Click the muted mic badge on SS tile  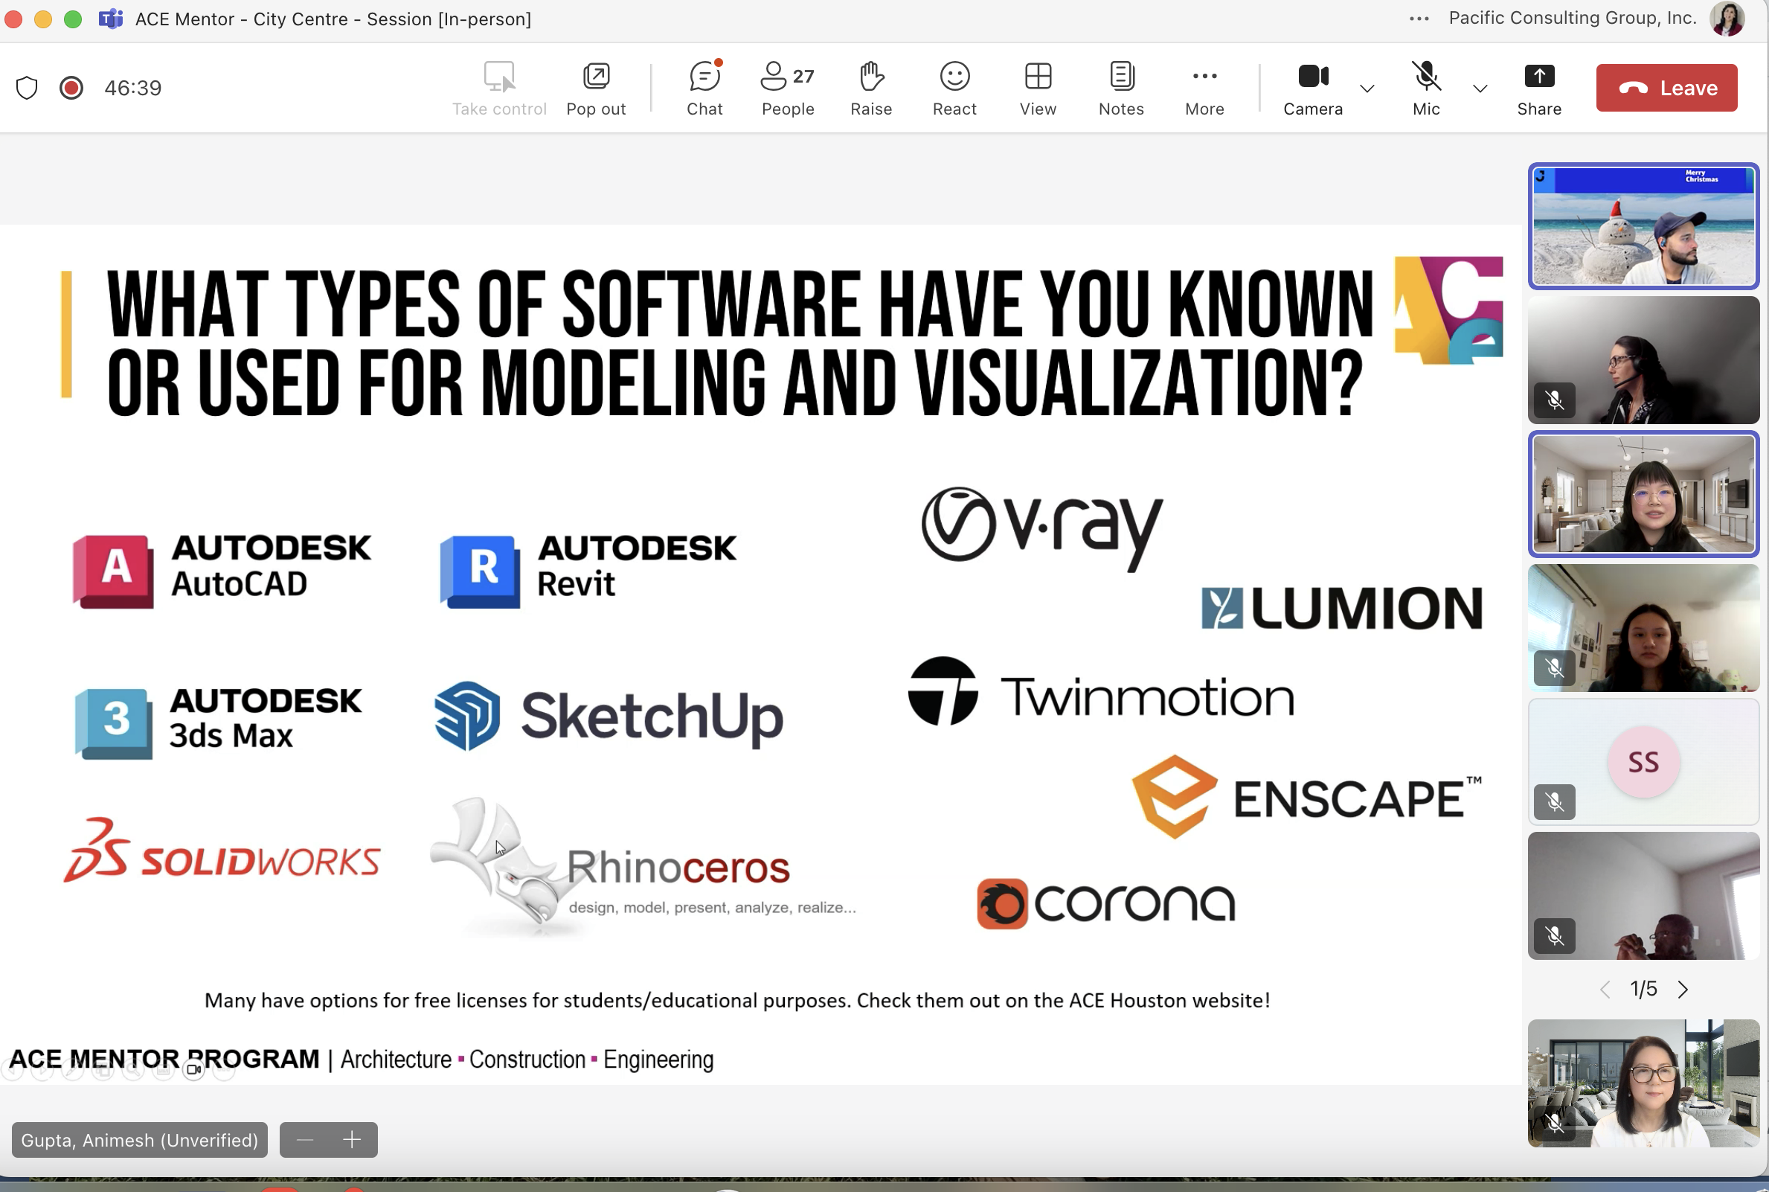tap(1554, 801)
